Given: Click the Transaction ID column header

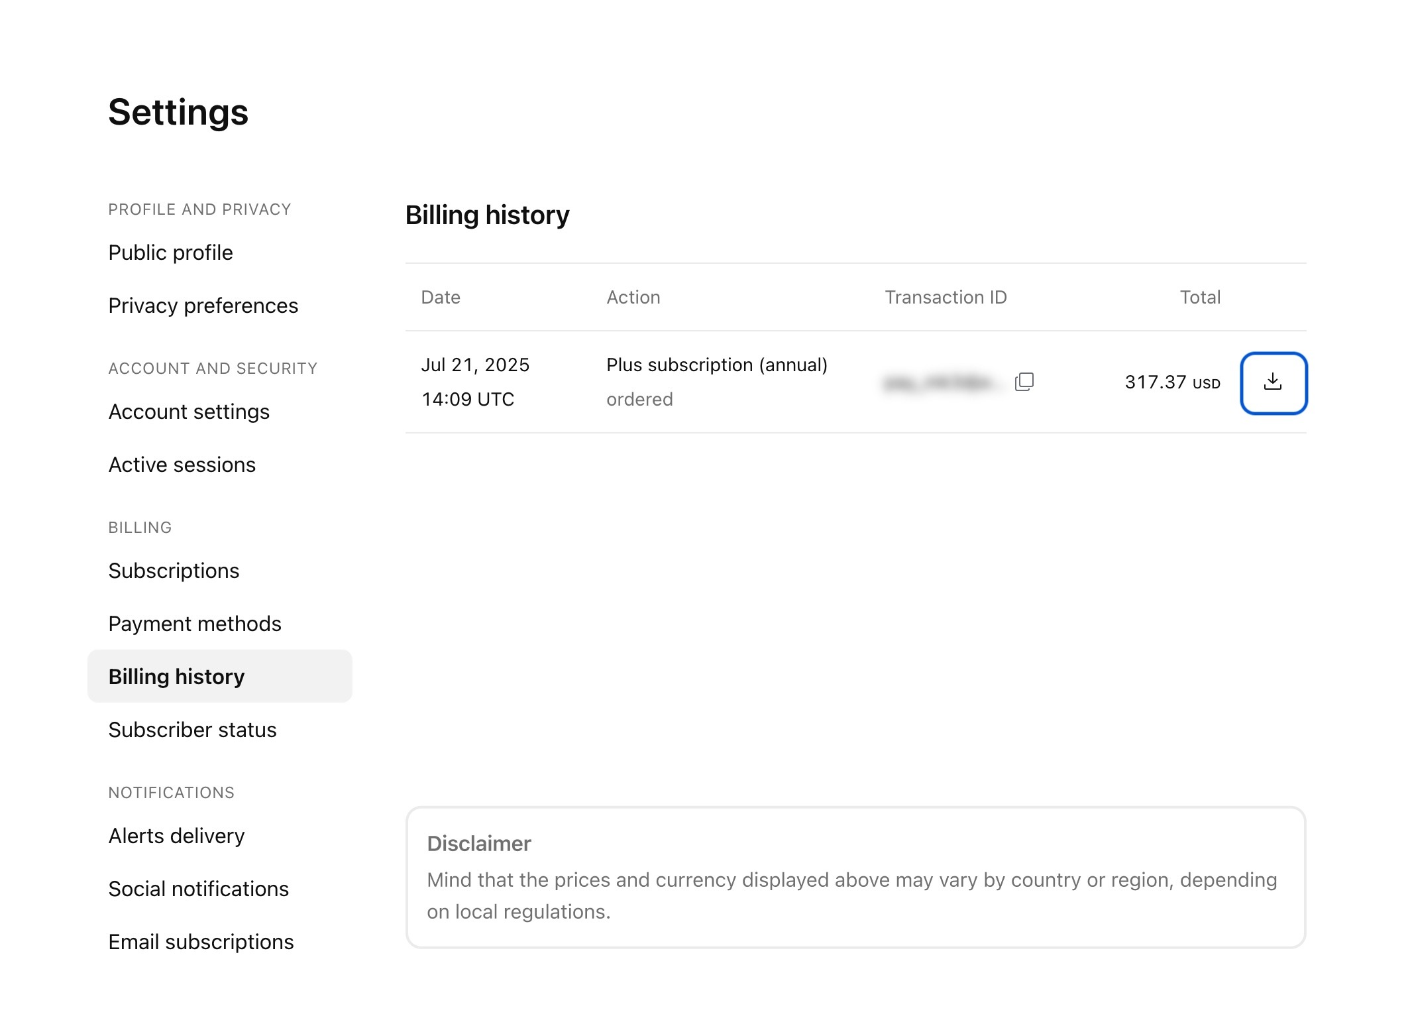Looking at the screenshot, I should tap(946, 298).
